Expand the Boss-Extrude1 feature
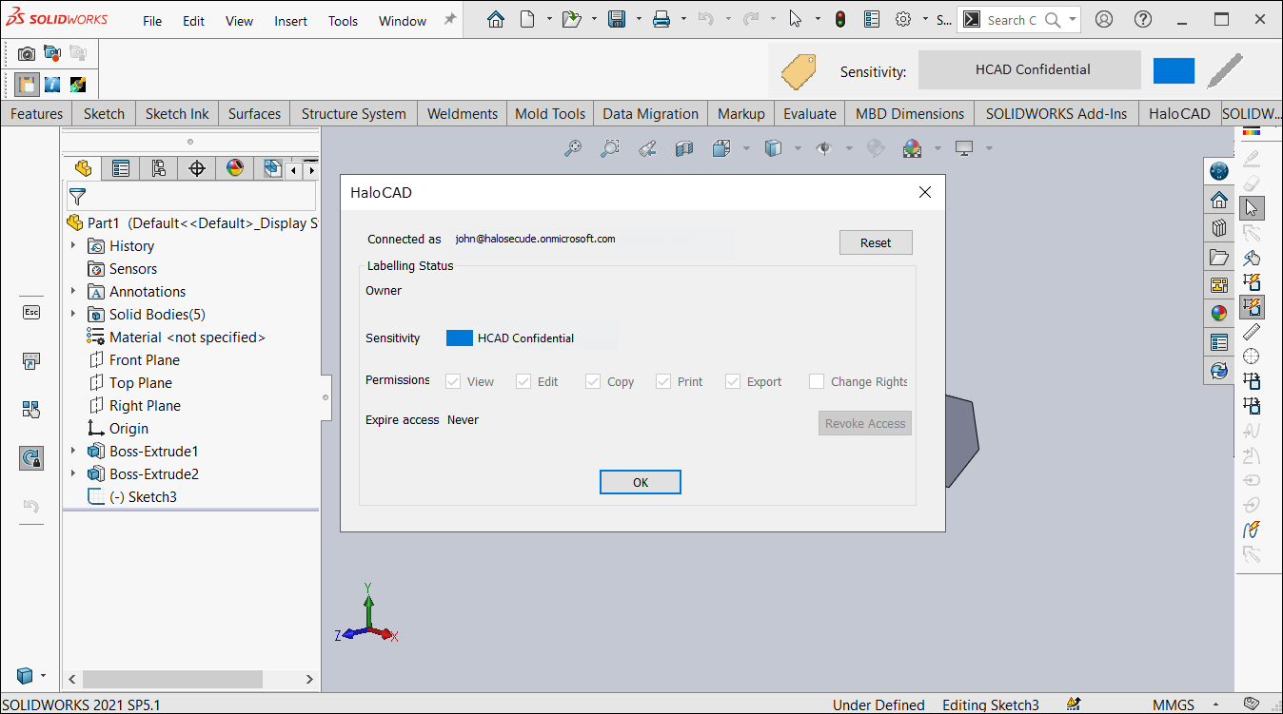The height and width of the screenshot is (714, 1283). point(73,451)
